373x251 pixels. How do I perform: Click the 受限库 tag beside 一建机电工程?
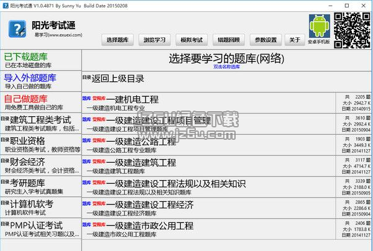[99, 98]
